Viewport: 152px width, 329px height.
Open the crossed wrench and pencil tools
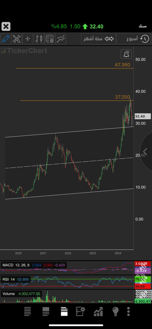coord(17,39)
